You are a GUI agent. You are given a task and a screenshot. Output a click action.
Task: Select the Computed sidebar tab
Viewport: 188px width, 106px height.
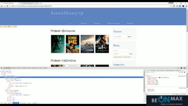[153, 71]
